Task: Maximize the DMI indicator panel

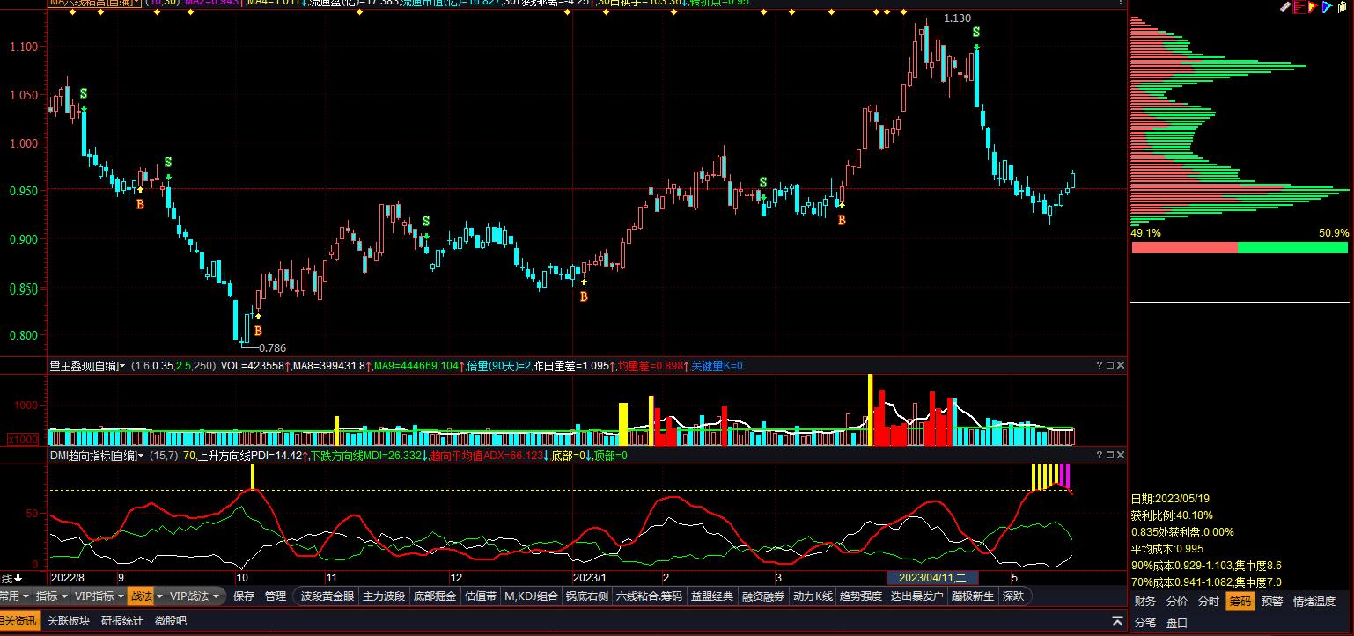Action: (x=1109, y=455)
